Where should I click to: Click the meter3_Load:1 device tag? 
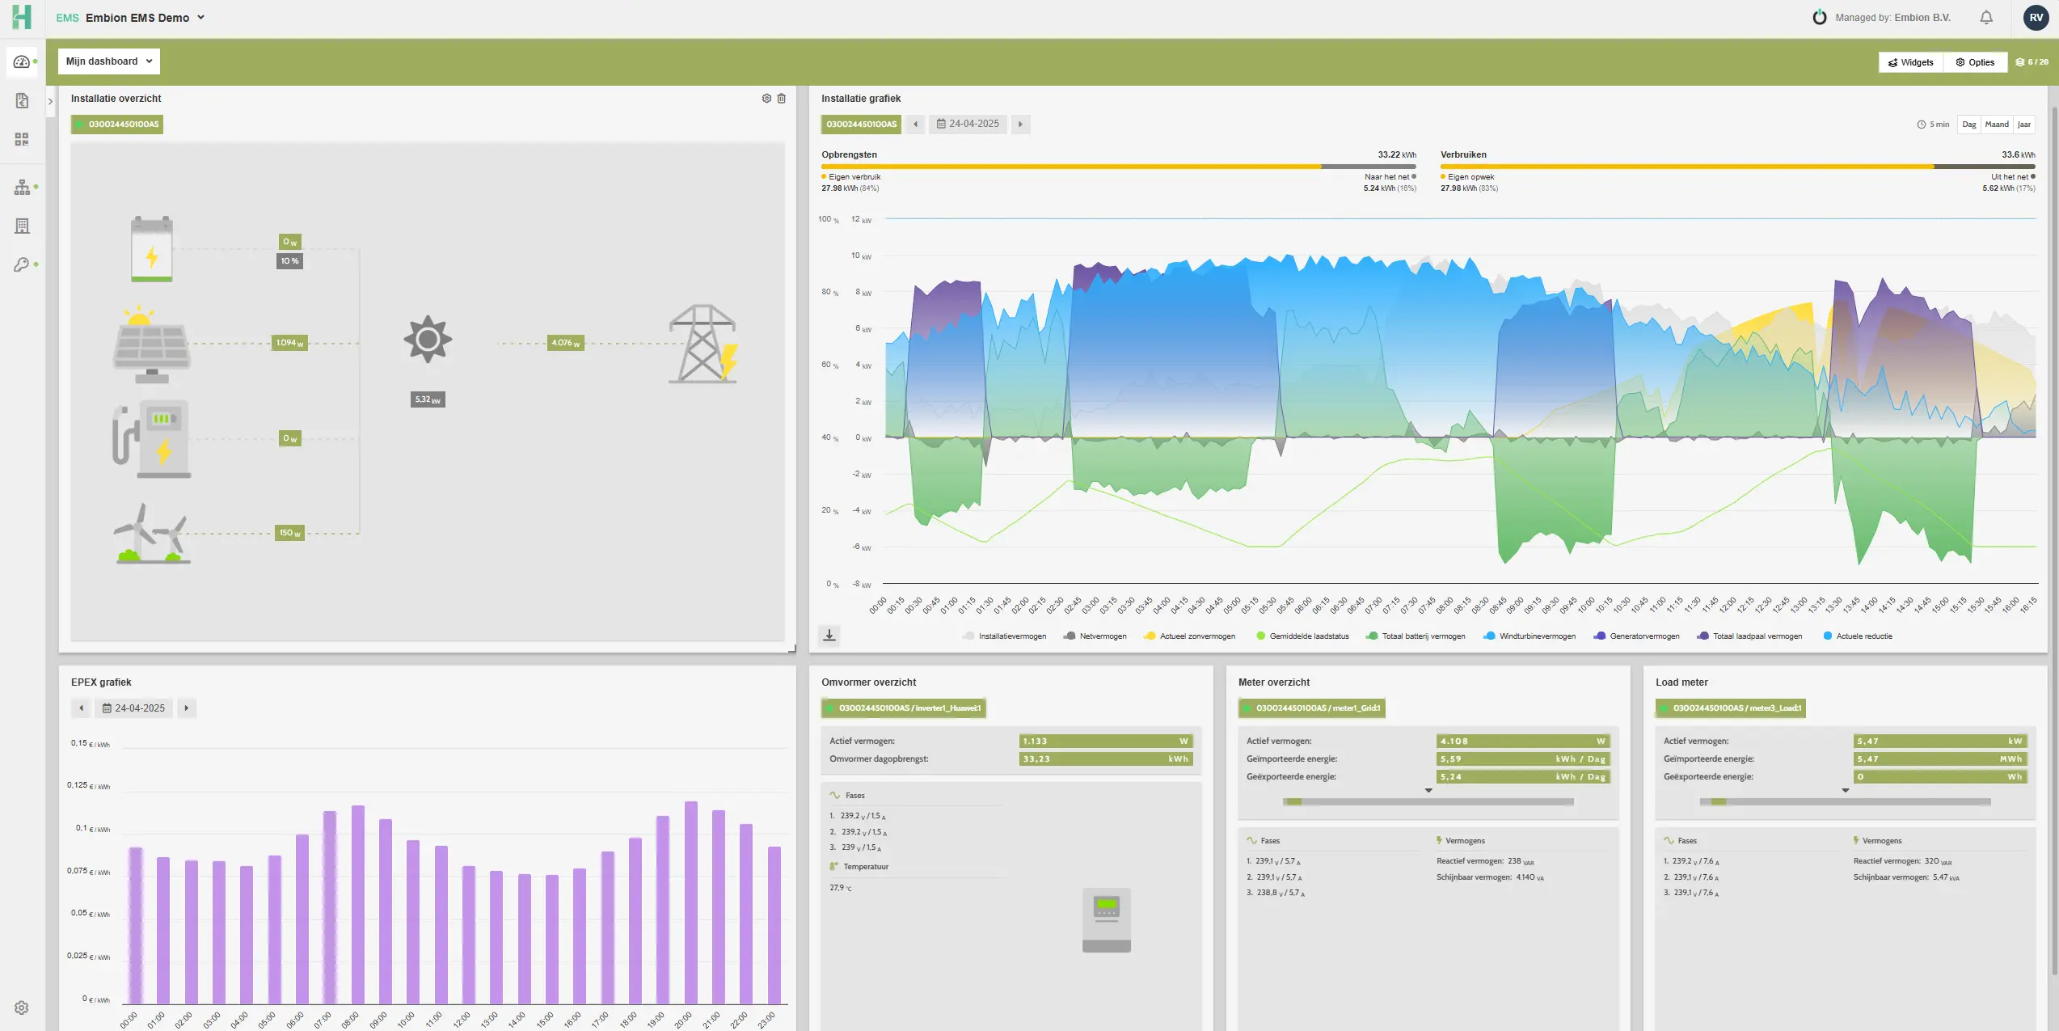pos(1731,708)
